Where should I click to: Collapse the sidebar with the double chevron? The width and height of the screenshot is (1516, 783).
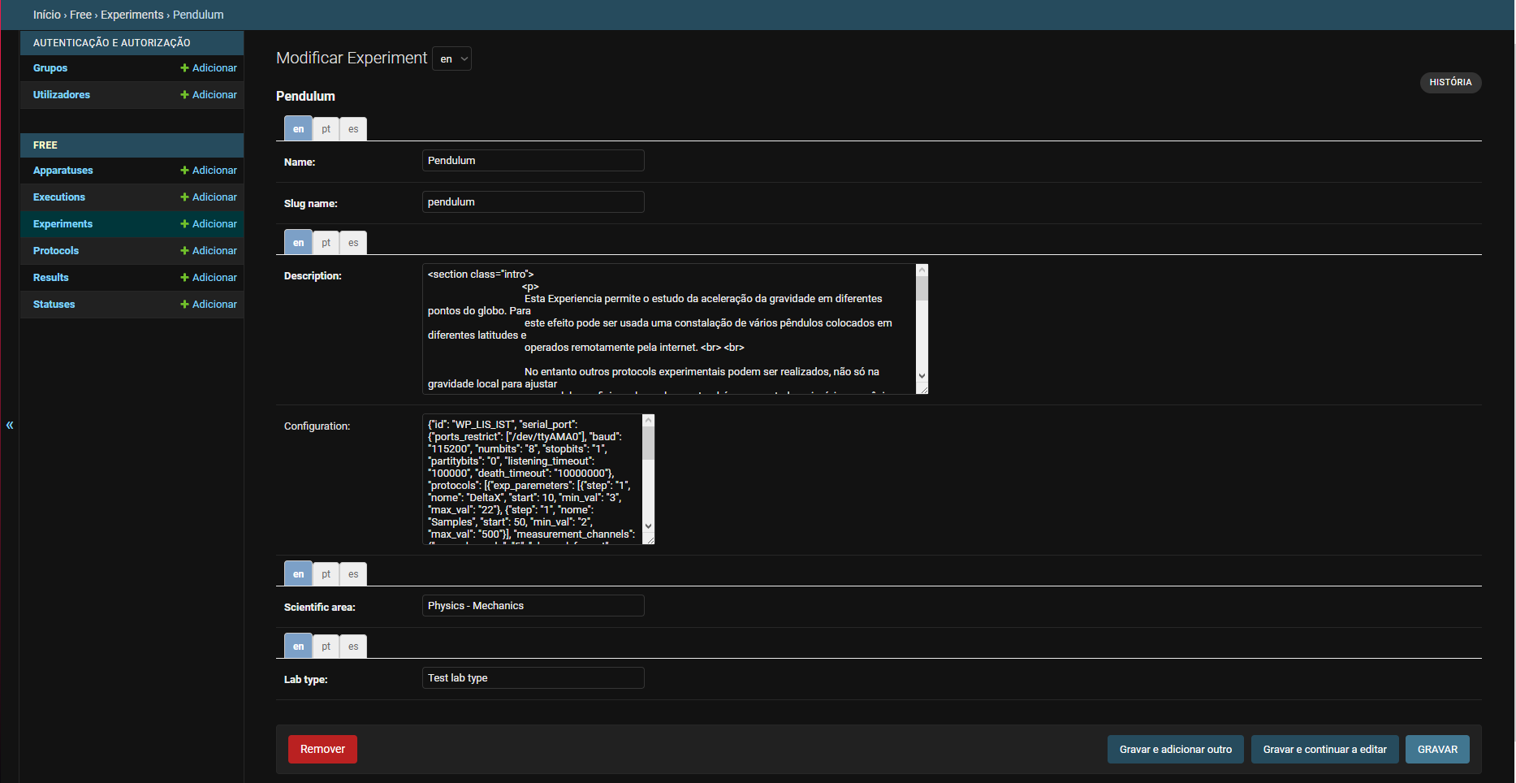click(x=10, y=425)
